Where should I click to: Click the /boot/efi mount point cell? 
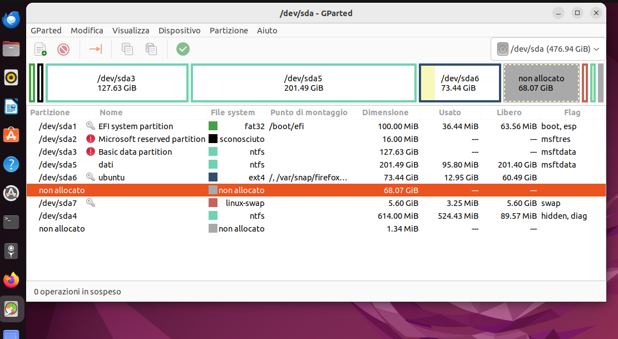click(x=286, y=126)
